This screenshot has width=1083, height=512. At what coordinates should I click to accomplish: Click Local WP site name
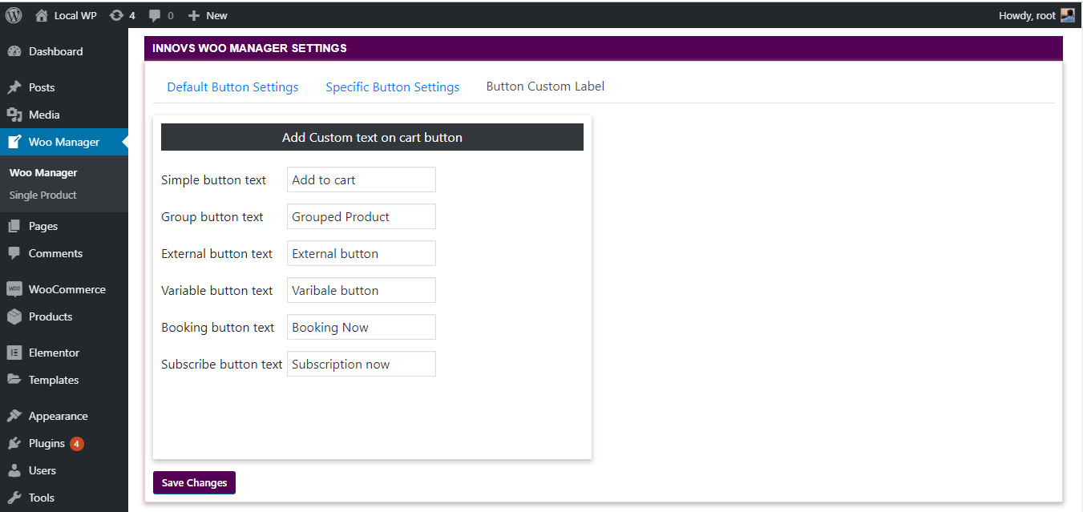click(x=75, y=15)
